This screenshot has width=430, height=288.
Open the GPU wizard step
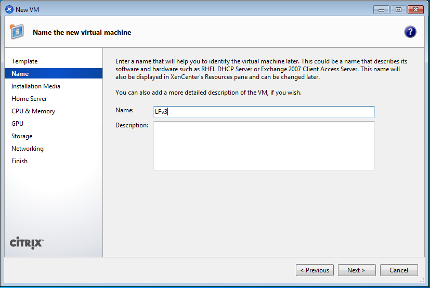coord(17,124)
